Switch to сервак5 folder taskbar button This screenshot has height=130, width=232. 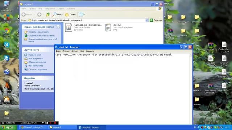coord(62,127)
